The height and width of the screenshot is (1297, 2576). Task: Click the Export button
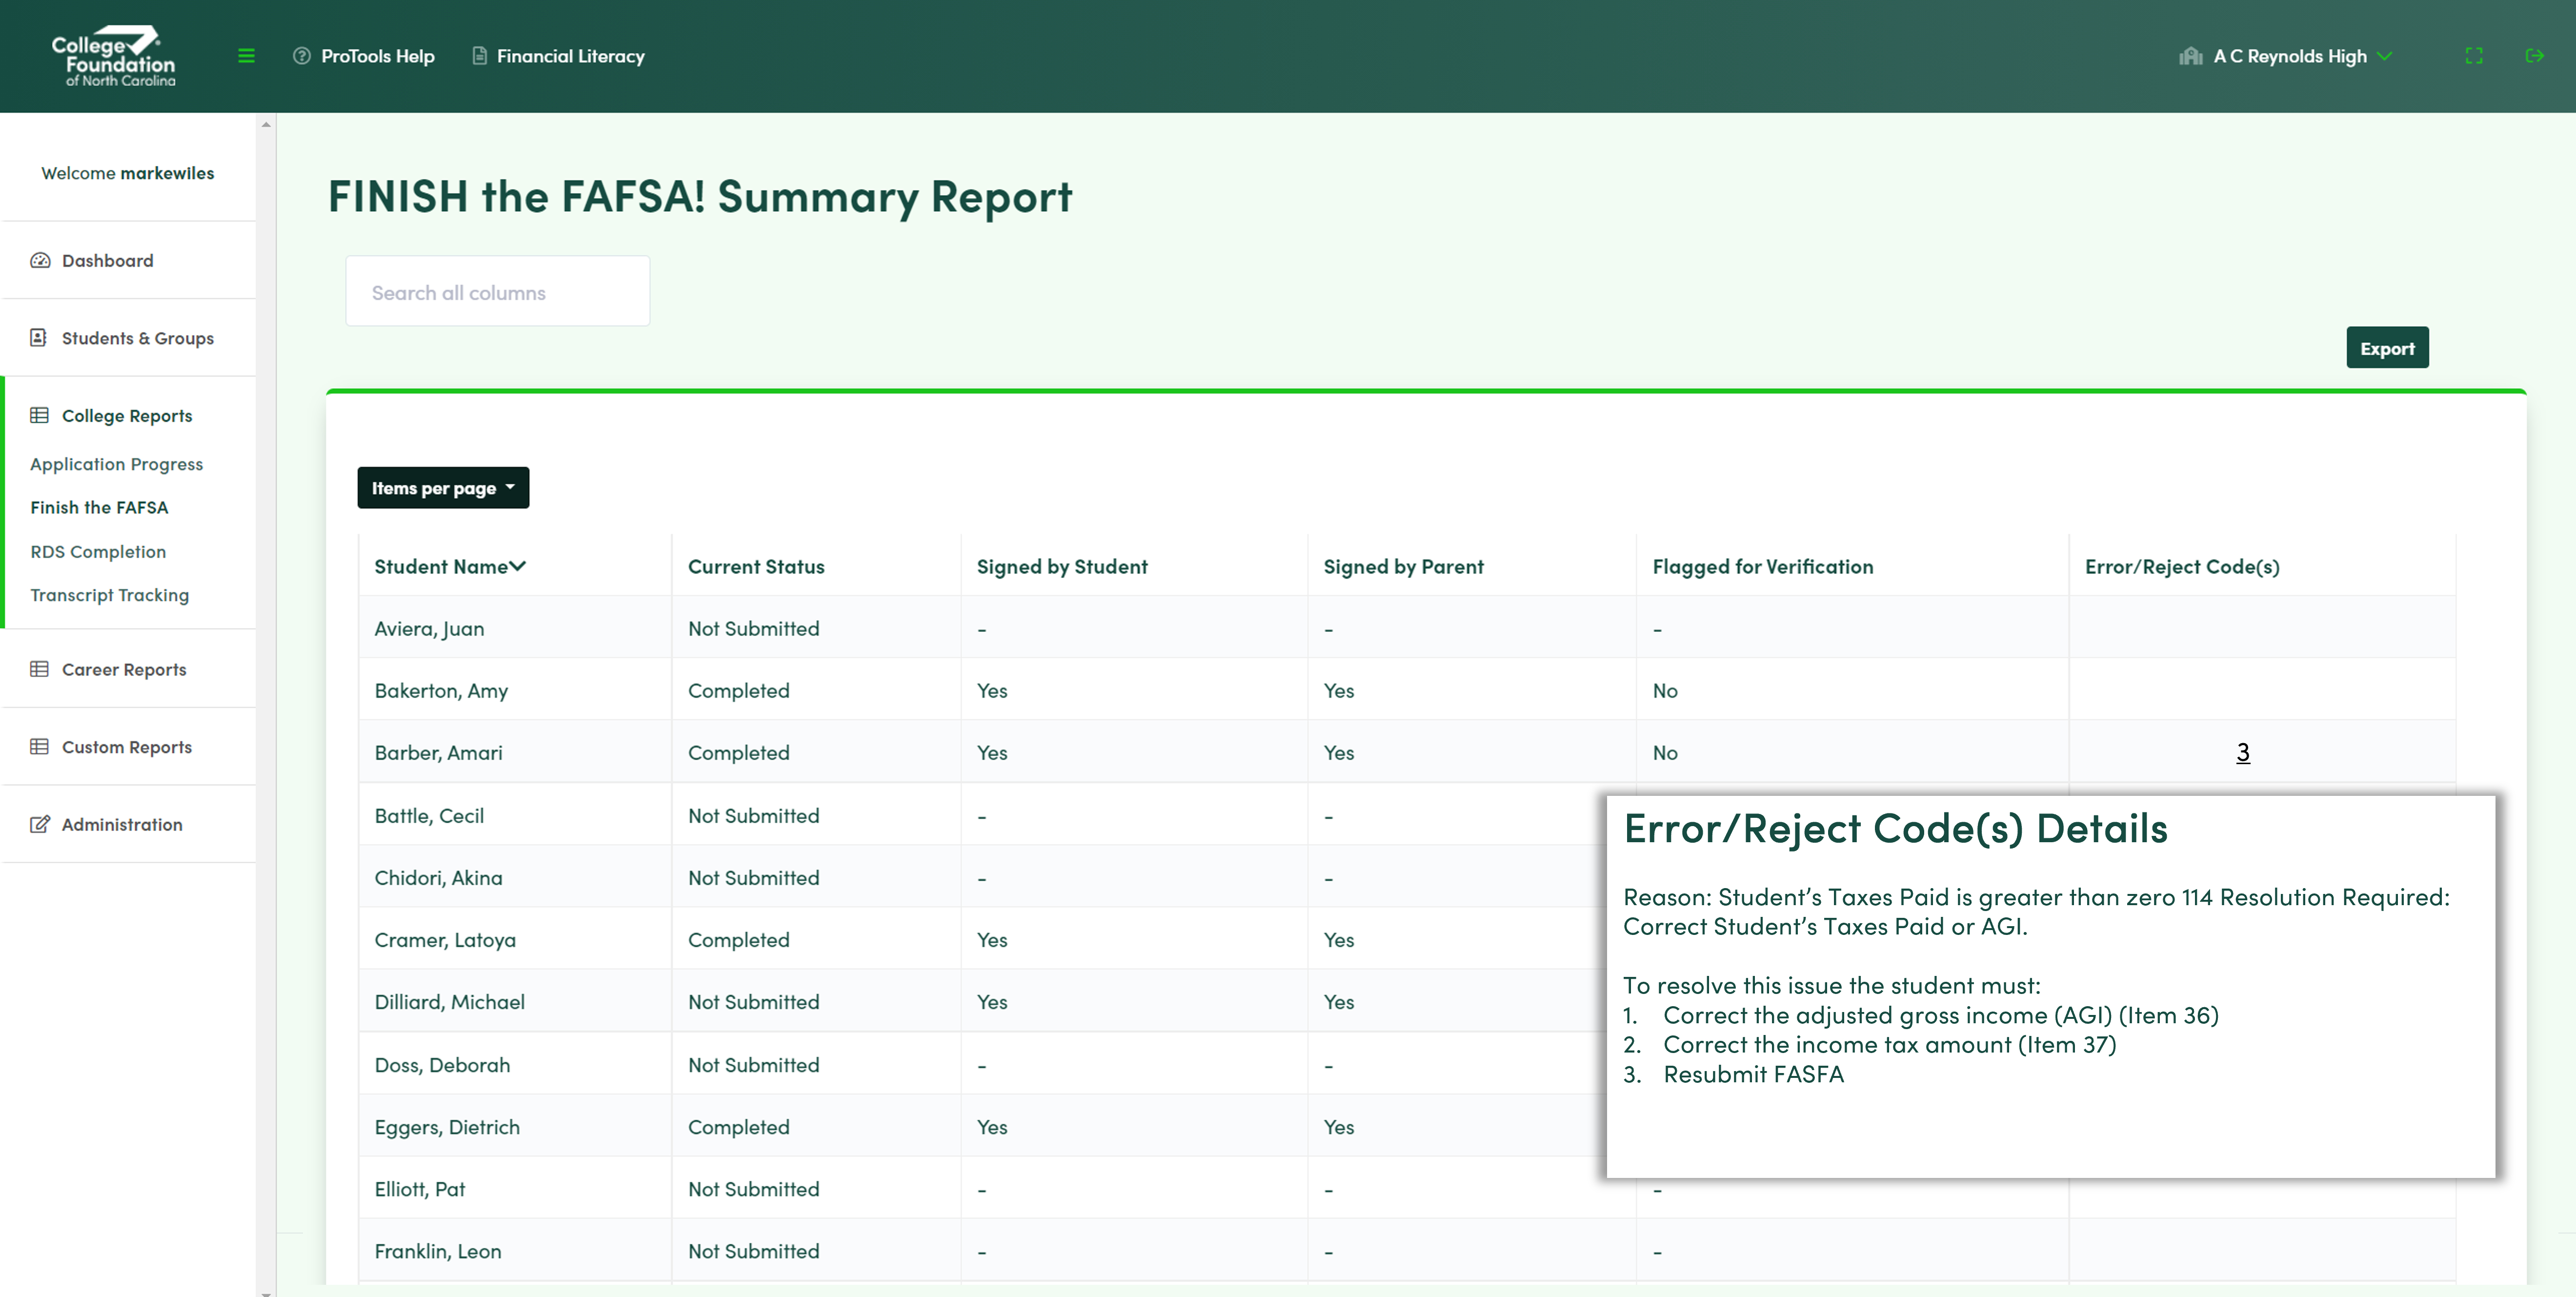click(x=2387, y=348)
